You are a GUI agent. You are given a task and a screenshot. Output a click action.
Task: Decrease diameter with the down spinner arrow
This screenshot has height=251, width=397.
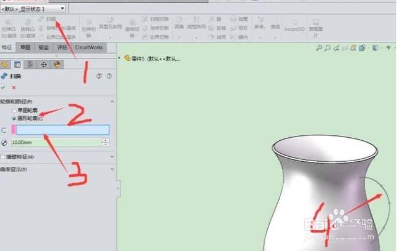[x=106, y=145]
